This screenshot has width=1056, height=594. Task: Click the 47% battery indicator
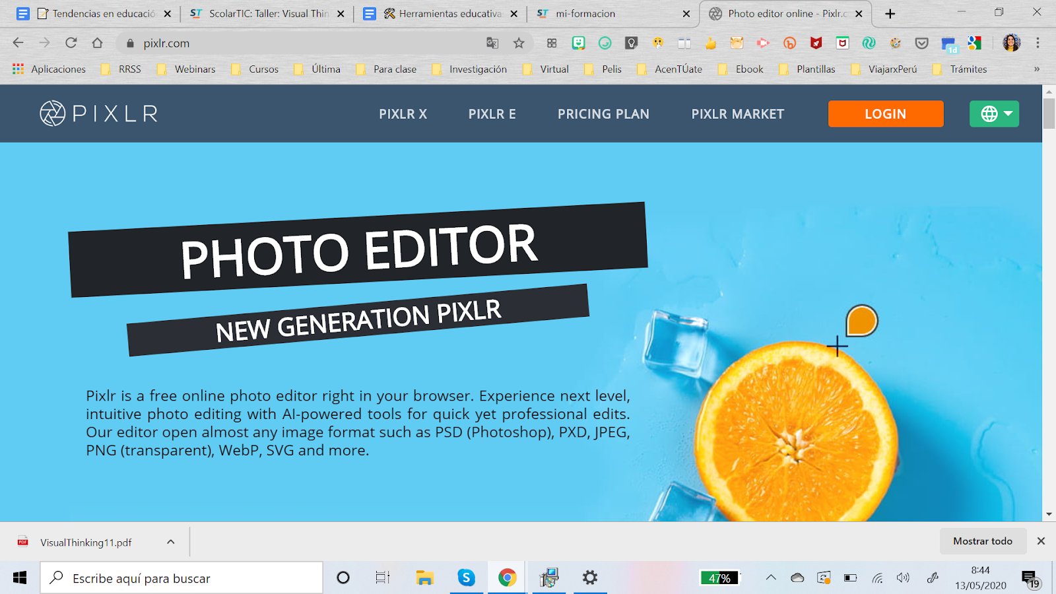[719, 578]
